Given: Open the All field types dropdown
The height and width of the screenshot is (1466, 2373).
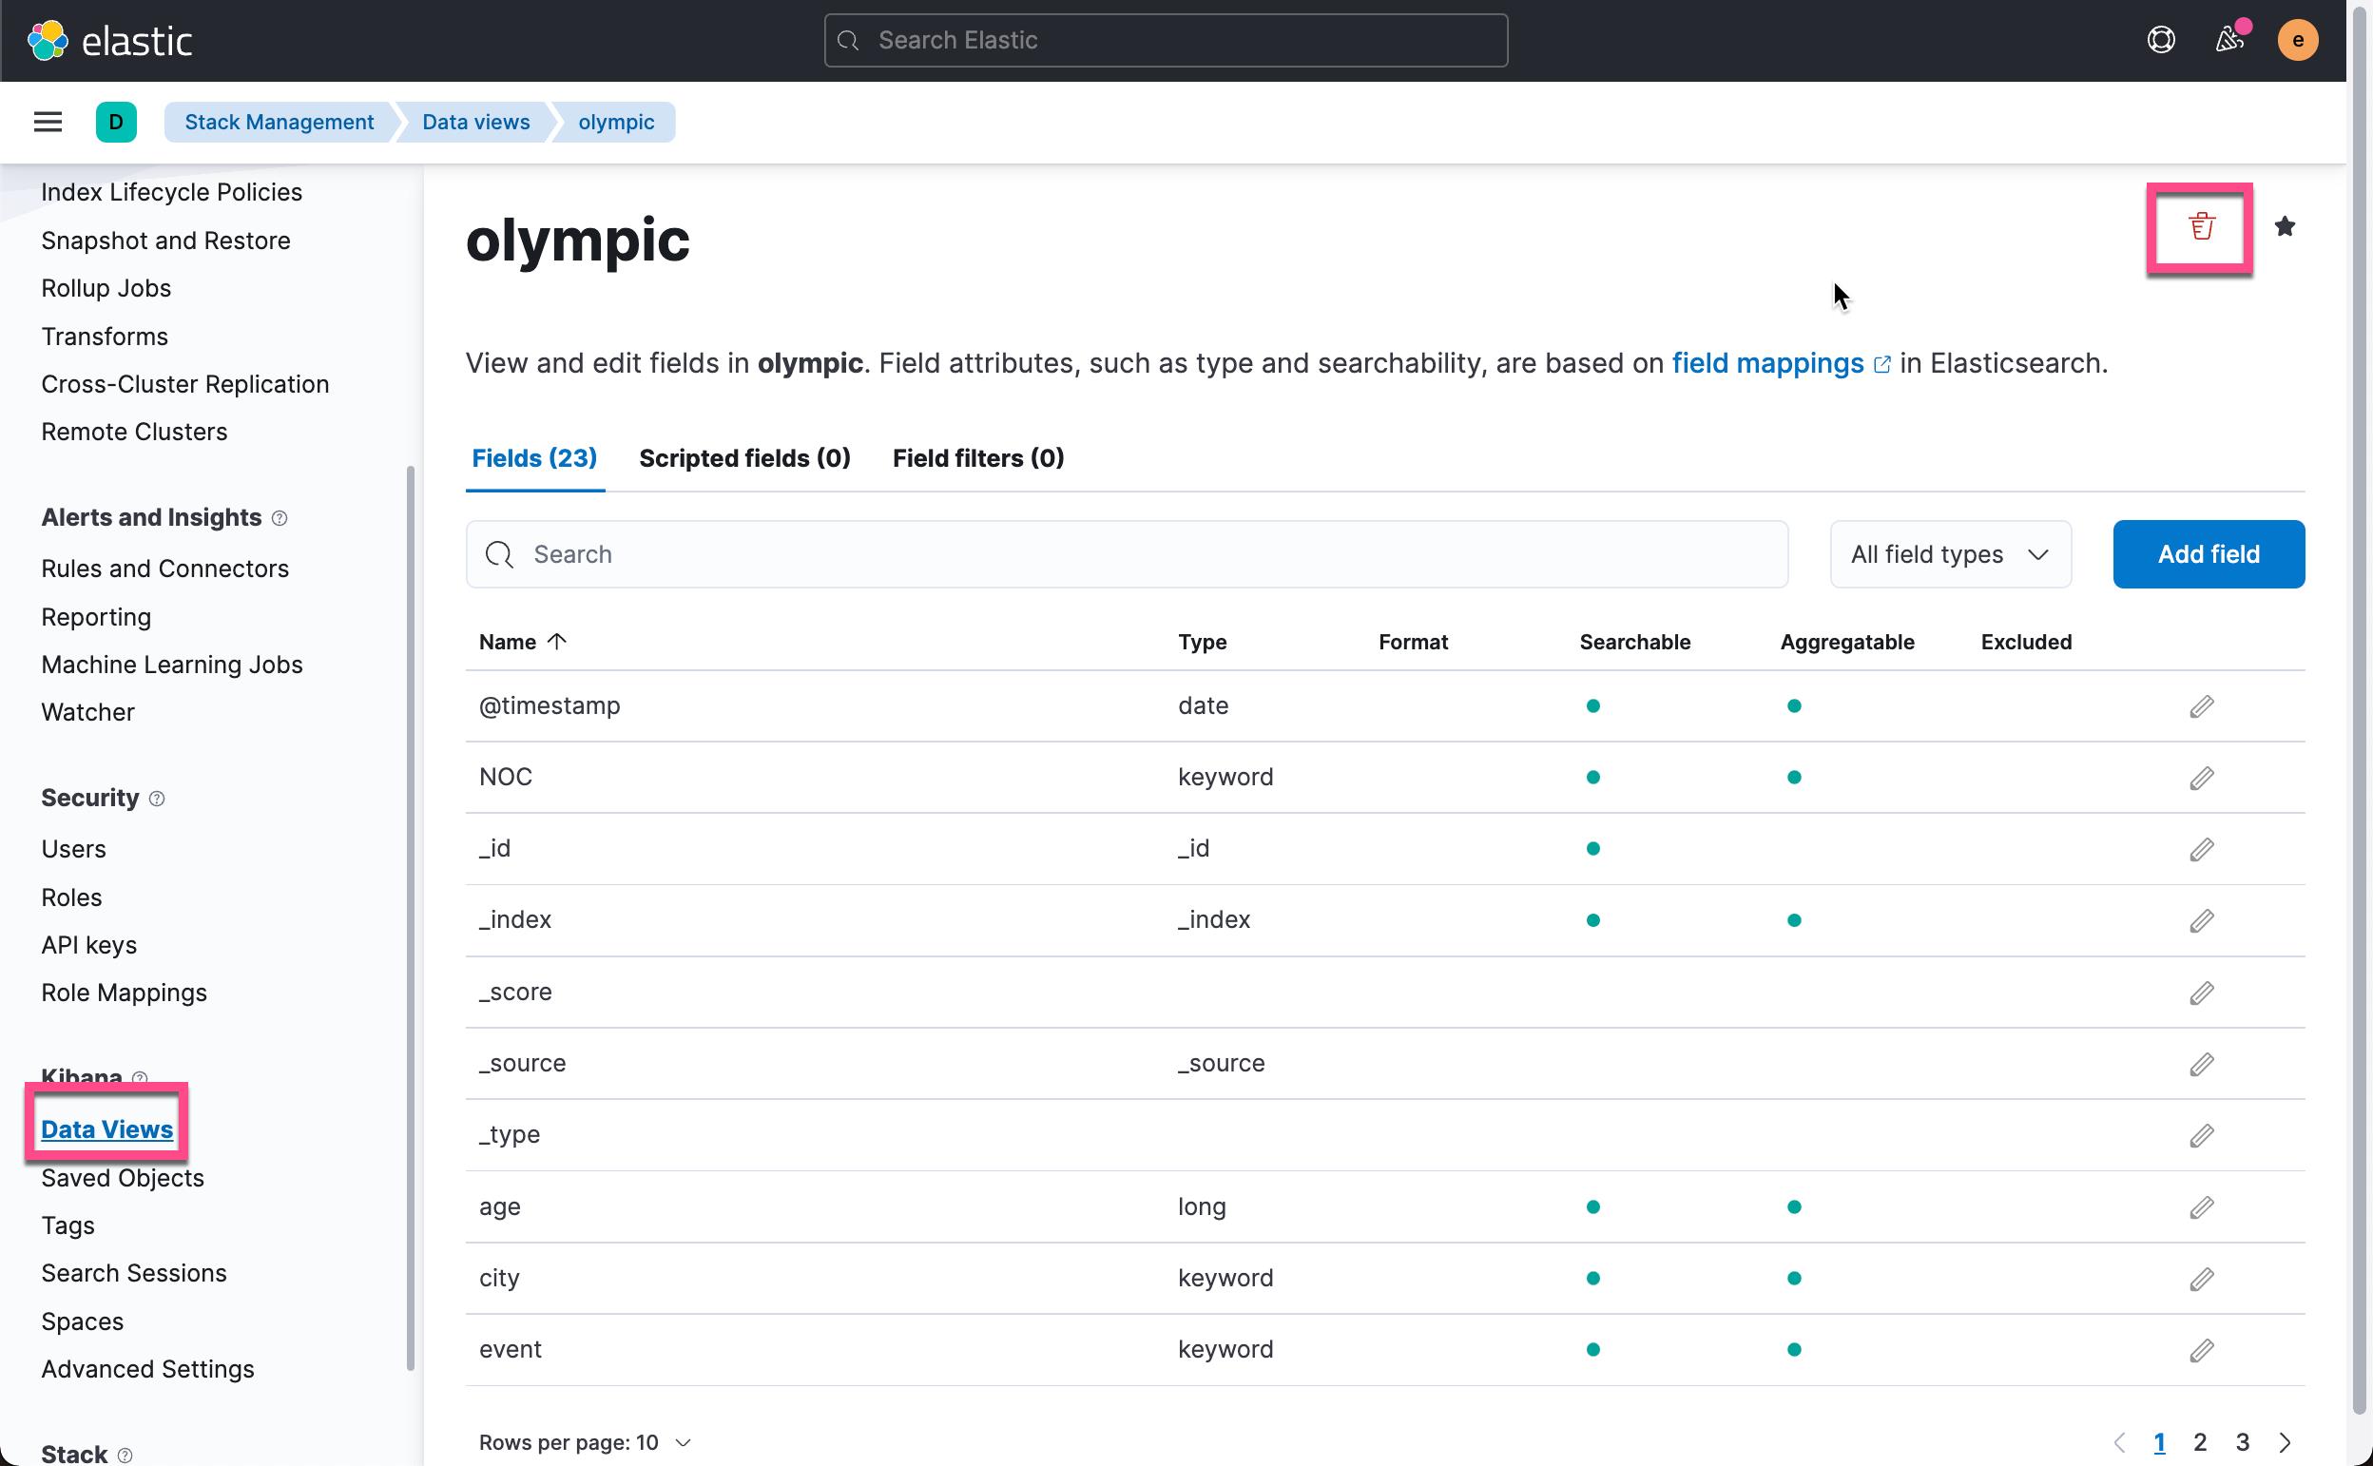Looking at the screenshot, I should pos(1949,553).
